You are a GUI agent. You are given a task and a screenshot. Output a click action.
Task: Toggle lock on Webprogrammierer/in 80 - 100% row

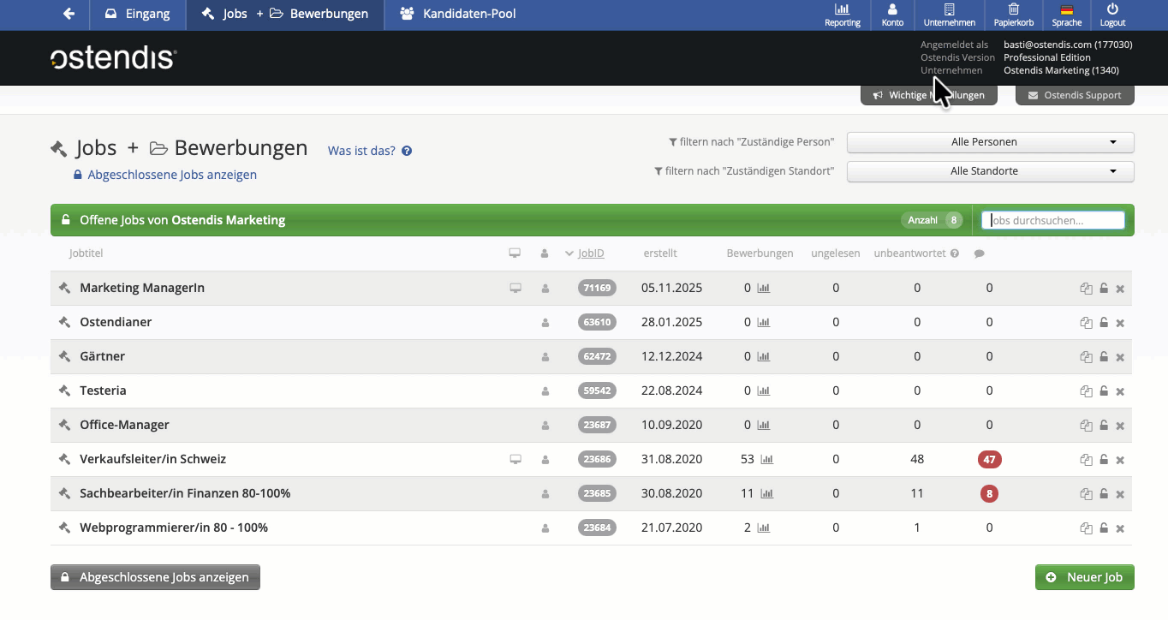point(1104,528)
